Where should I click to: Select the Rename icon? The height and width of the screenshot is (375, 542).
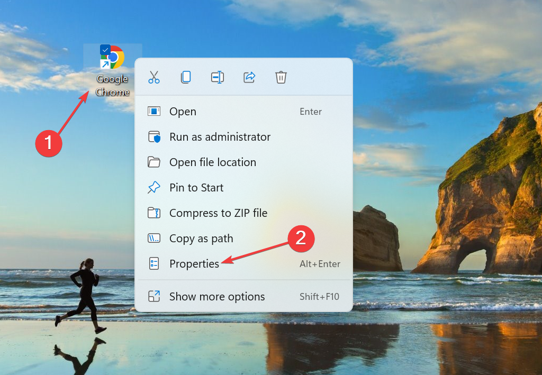point(218,77)
